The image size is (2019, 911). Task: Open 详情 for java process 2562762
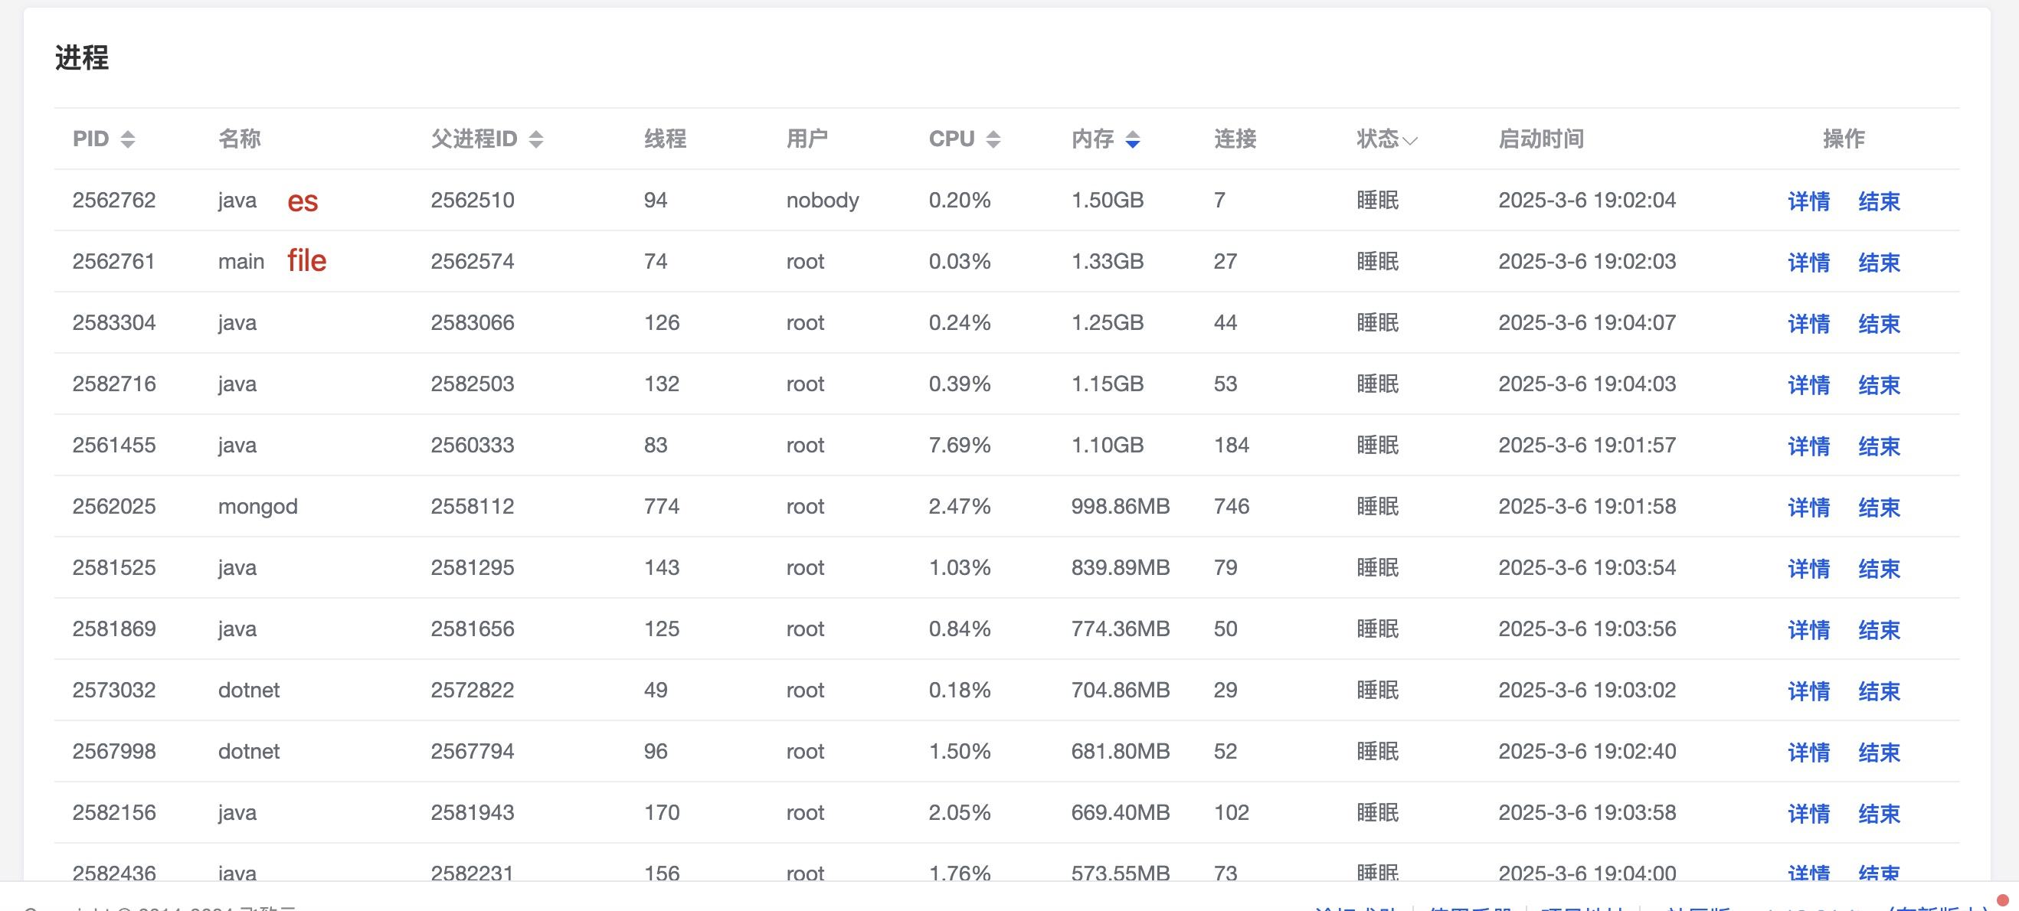(x=1808, y=201)
